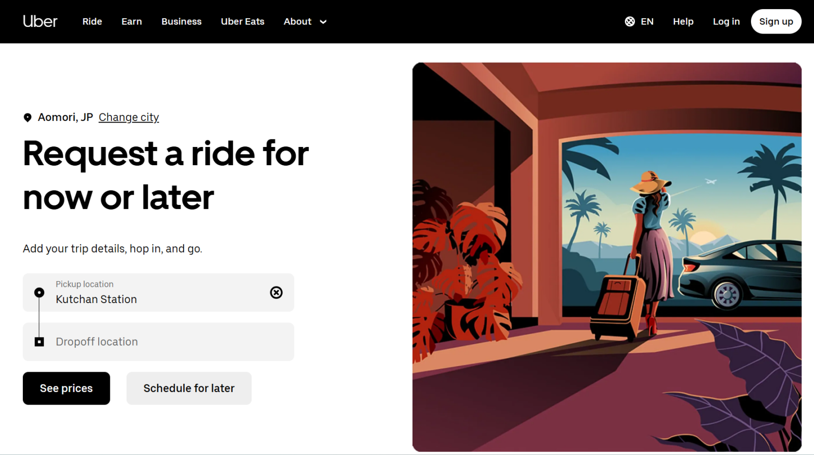
Task: Click the pickup circle marker icon
Action: tap(39, 292)
